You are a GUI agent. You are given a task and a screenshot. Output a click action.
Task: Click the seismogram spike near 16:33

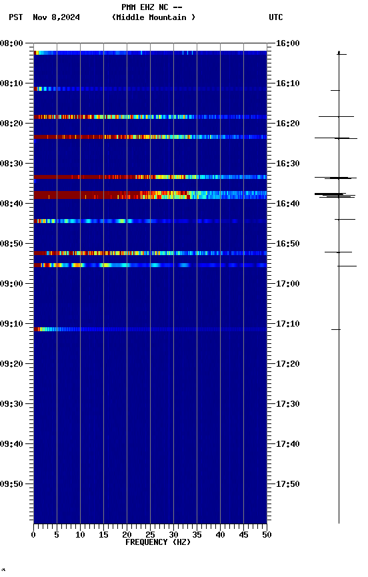tap(335, 178)
